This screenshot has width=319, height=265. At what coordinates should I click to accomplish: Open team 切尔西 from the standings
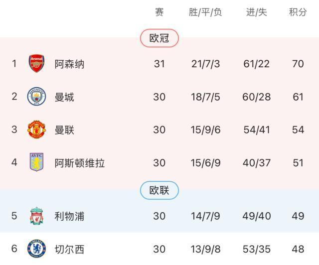click(x=69, y=249)
